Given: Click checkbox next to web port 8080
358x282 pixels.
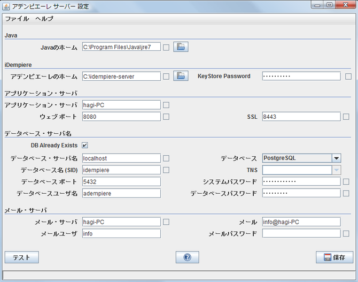Looking at the screenshot, I should click(166, 117).
